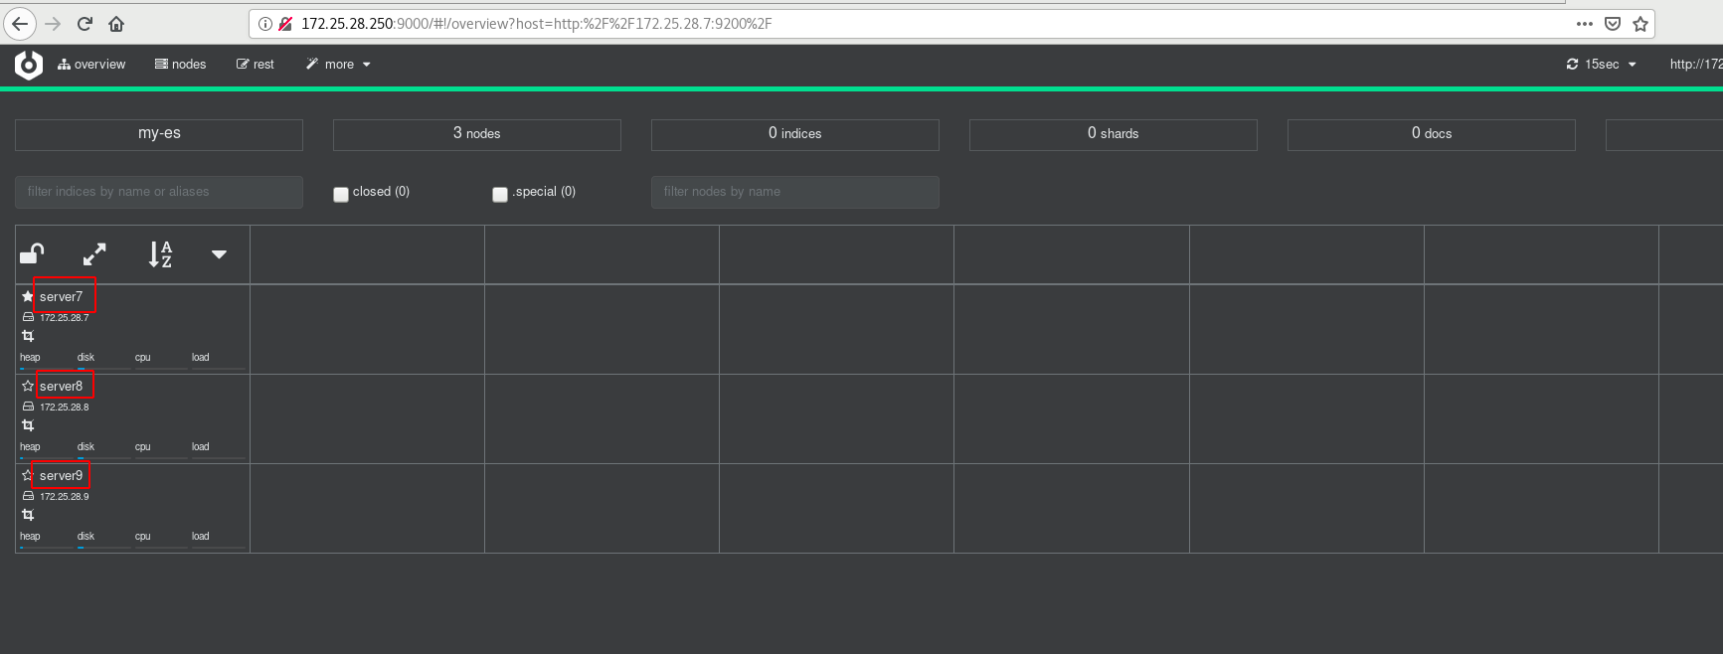Image resolution: width=1723 pixels, height=654 pixels.
Task: Click the Pocket save icon
Action: click(1613, 24)
